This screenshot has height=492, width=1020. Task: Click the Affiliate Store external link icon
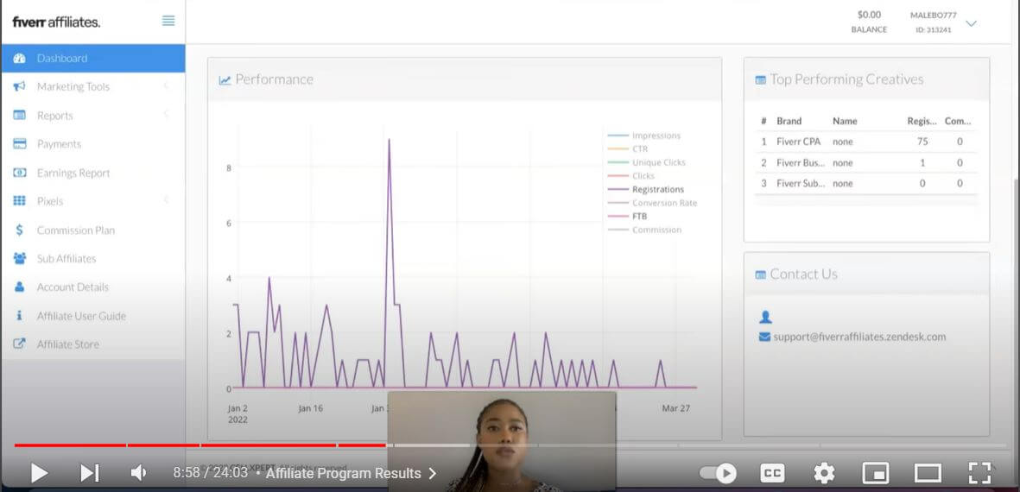point(20,344)
